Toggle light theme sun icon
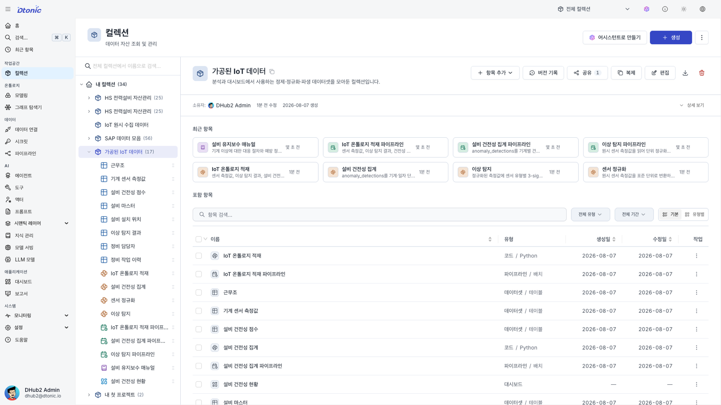 [x=684, y=9]
